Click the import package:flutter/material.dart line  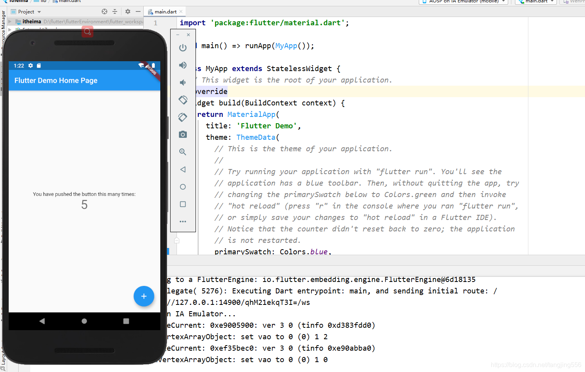coord(264,23)
